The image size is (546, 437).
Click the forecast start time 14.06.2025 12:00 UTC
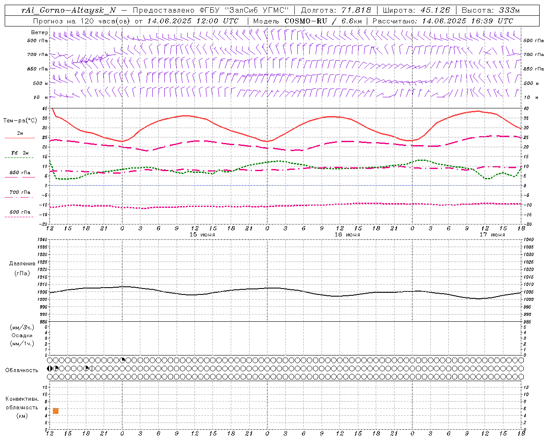[x=193, y=21]
